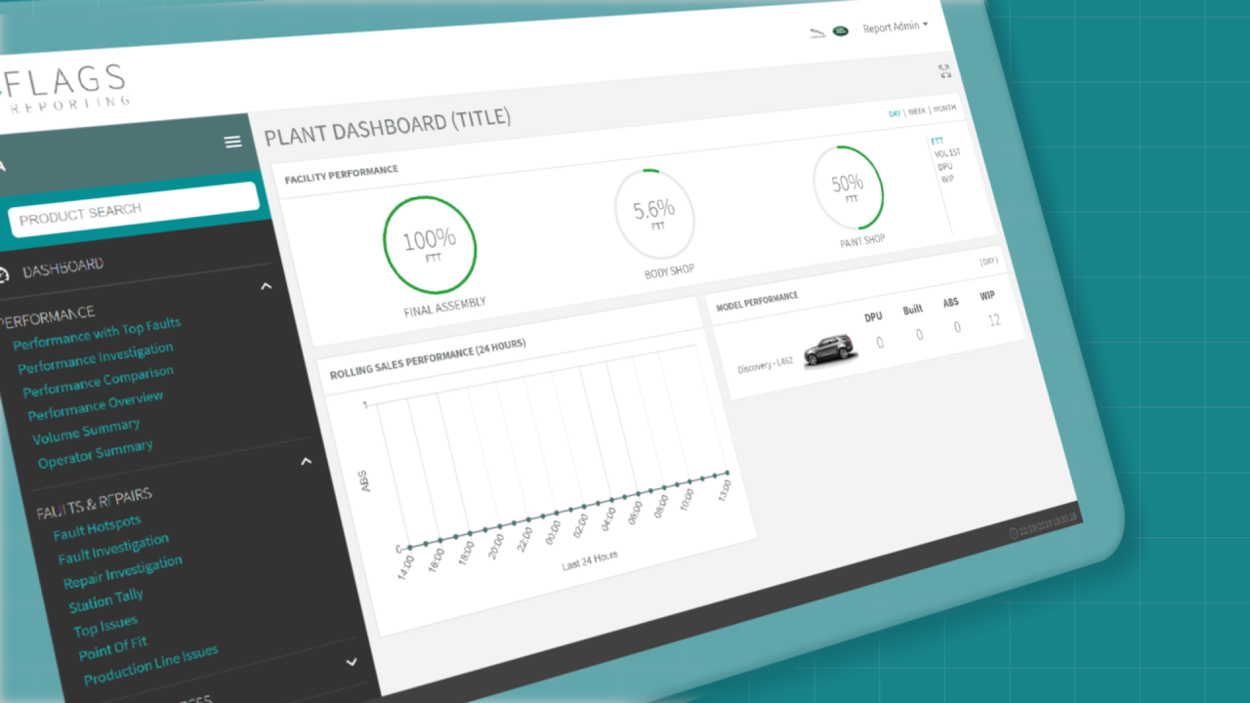This screenshot has width=1250, height=703.
Task: Click the Plant Dashboard title
Action: (x=387, y=128)
